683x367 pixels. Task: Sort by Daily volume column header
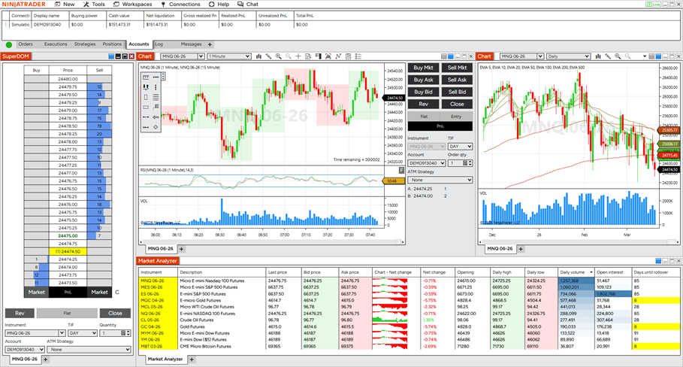[x=576, y=272]
